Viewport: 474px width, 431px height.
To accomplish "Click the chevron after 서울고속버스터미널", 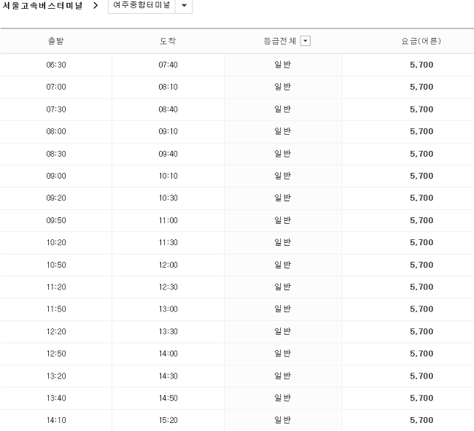I will [96, 5].
